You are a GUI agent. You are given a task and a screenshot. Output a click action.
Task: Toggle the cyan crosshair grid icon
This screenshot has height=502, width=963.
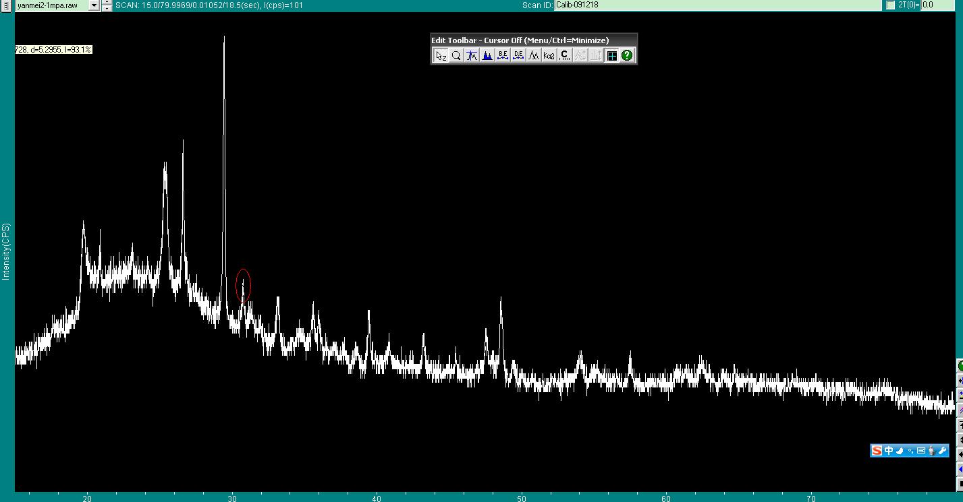coord(611,56)
